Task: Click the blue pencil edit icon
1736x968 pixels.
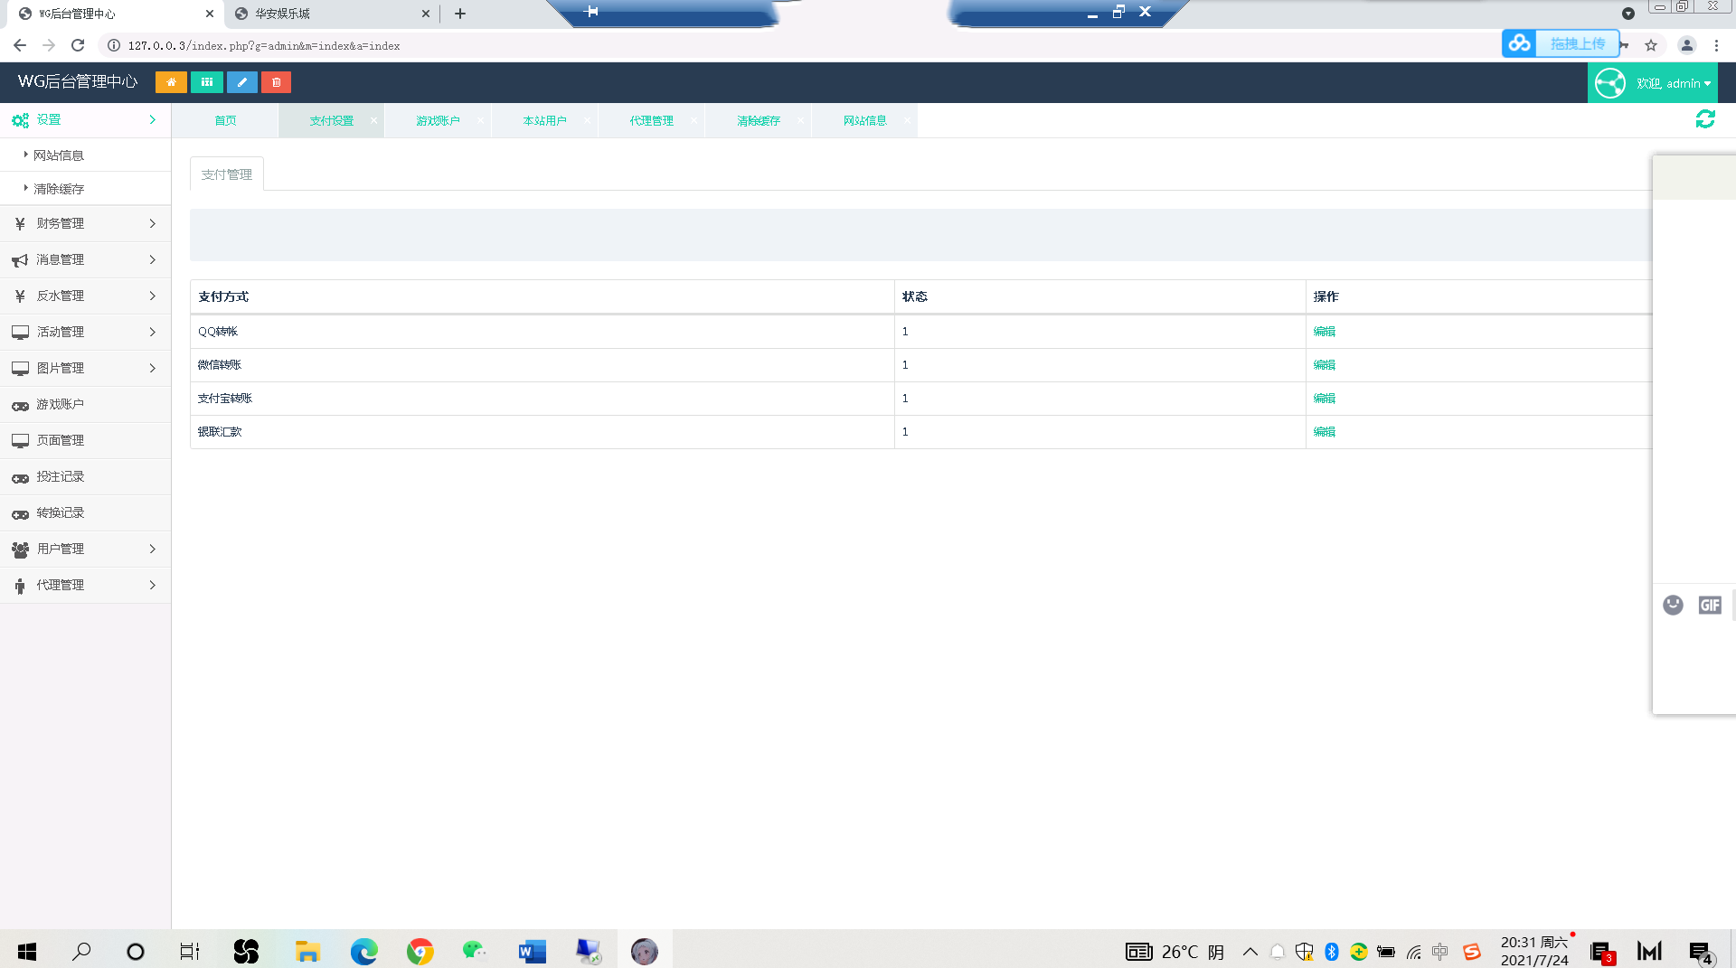Action: [x=241, y=82]
